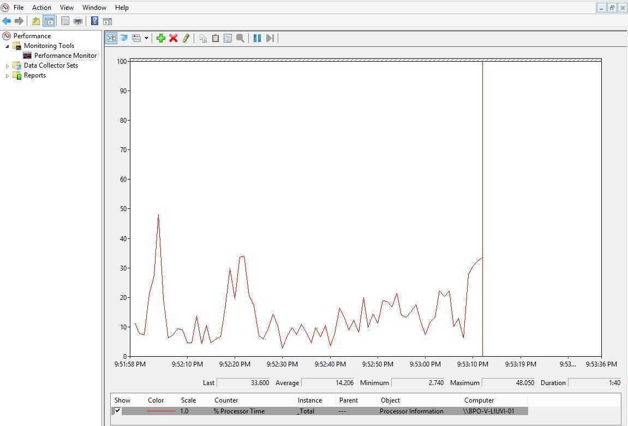Image resolution: width=628 pixels, height=426 pixels.
Task: Select Reports tree node
Action: click(35, 75)
